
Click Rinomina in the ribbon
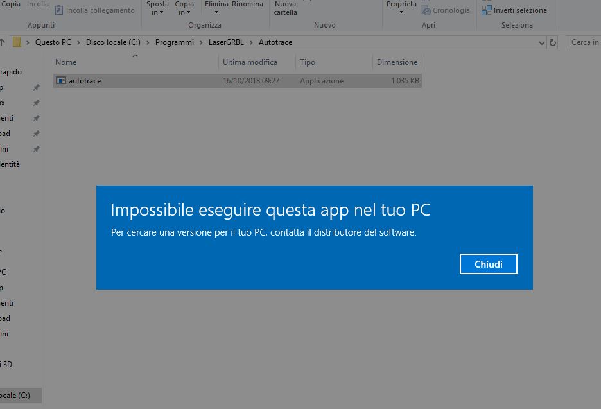[247, 4]
